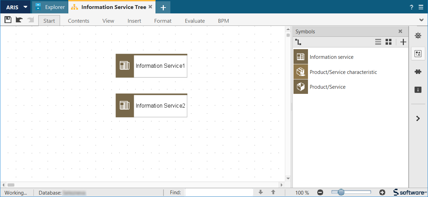Expand the right sidebar arrow
This screenshot has width=428, height=197.
click(418, 119)
